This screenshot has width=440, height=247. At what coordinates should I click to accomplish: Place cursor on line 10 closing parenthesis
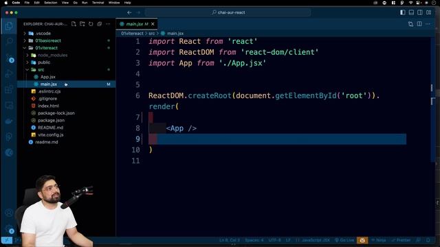click(x=151, y=150)
